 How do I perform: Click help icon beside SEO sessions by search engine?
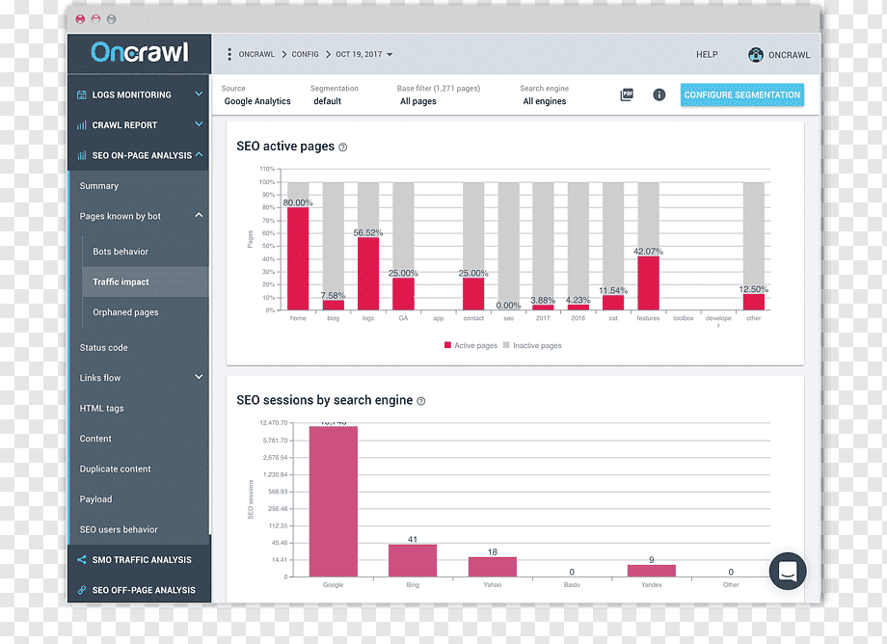click(x=421, y=401)
